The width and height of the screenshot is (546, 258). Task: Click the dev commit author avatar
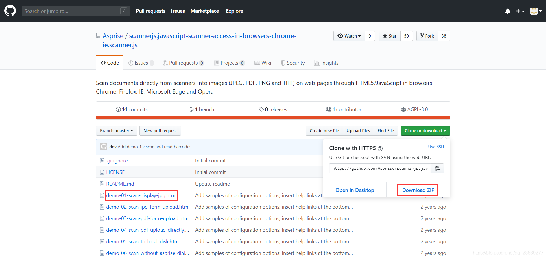[x=104, y=147]
